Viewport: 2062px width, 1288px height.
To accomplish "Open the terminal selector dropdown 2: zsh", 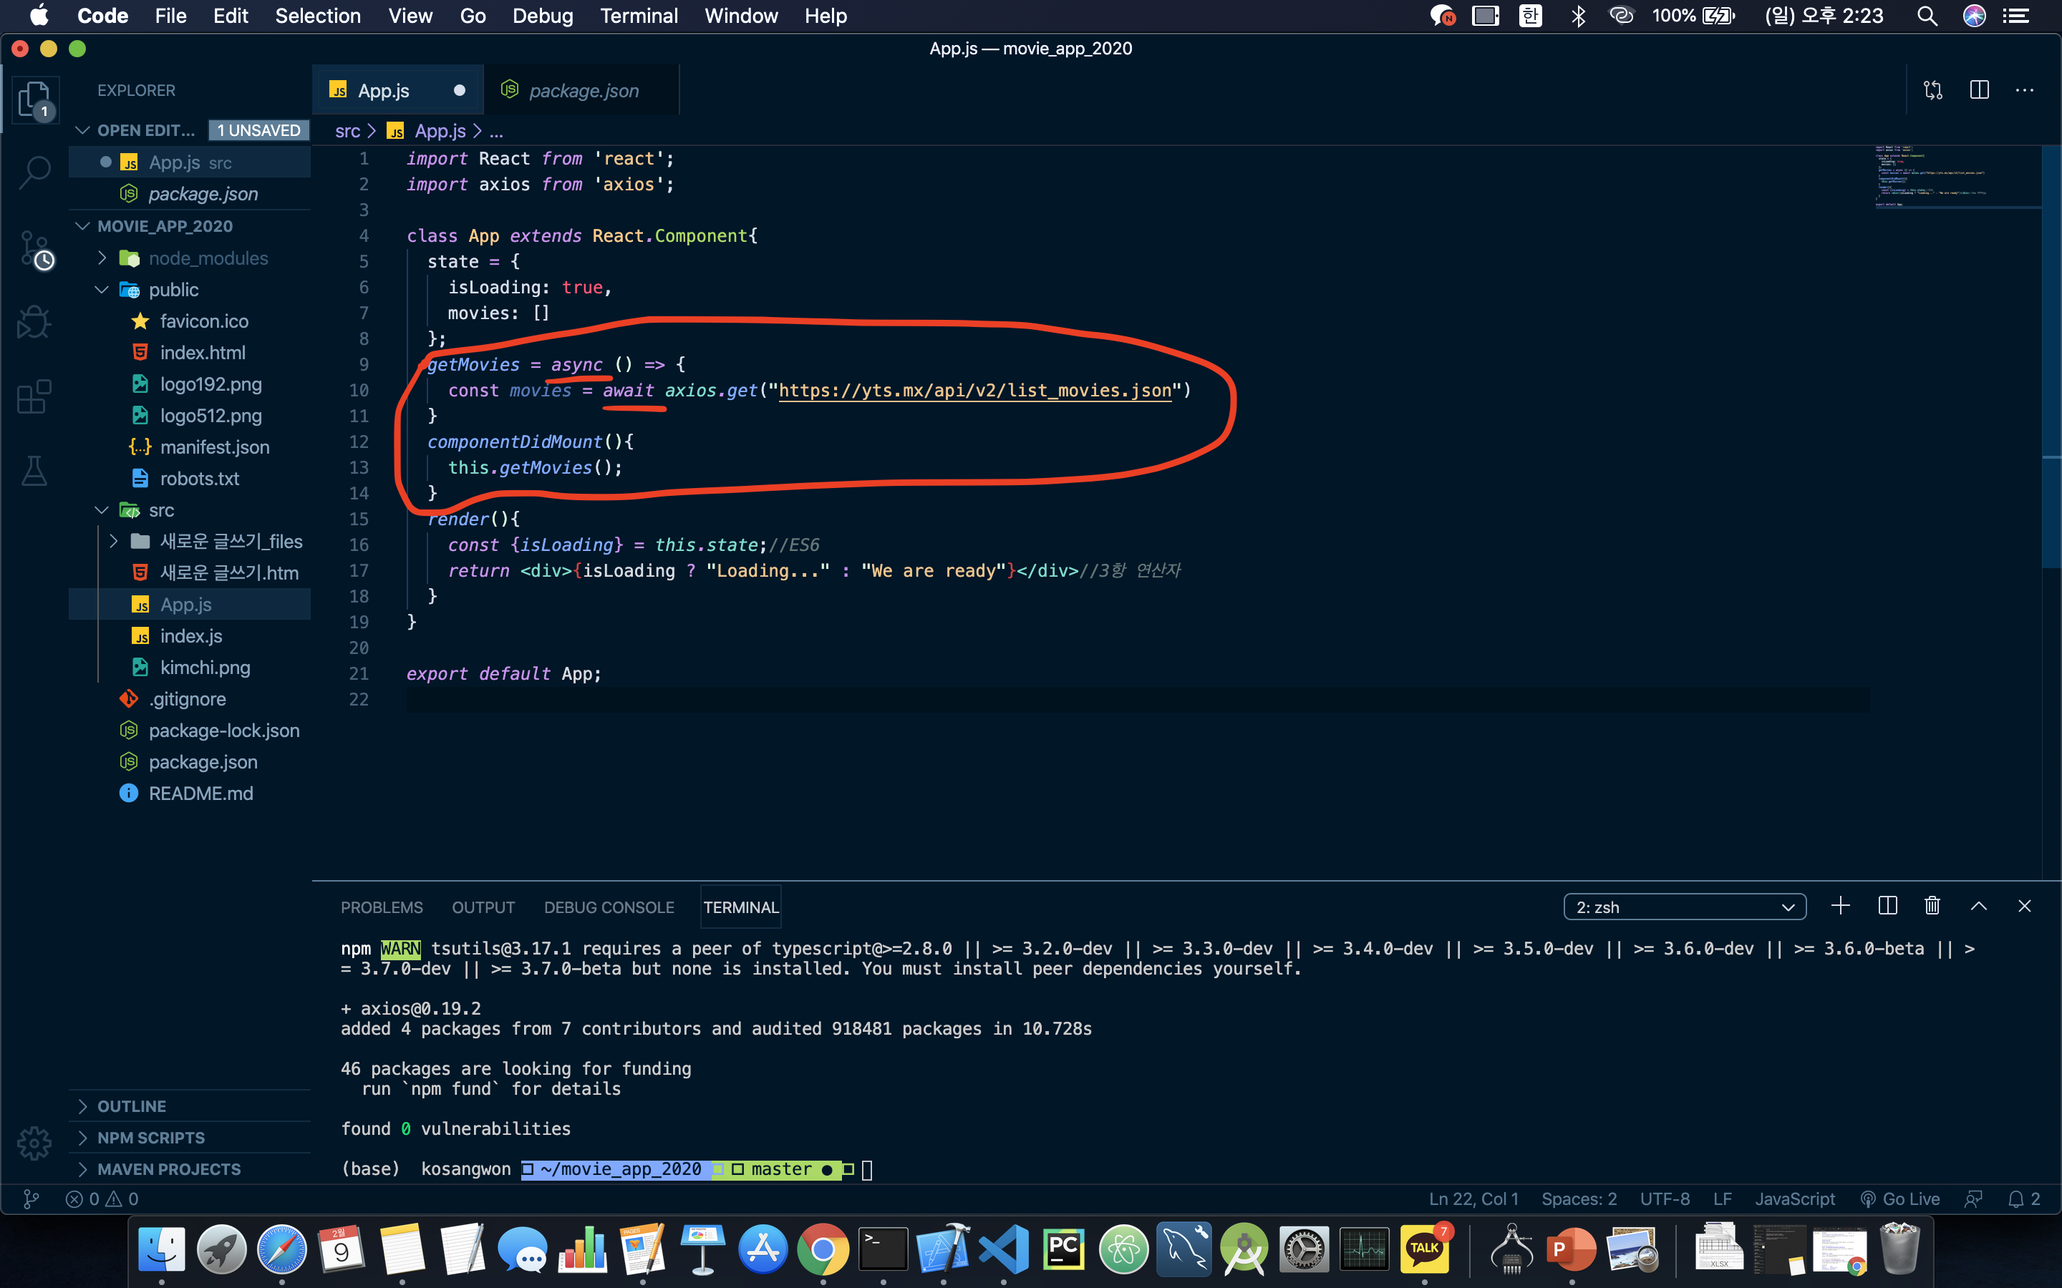I will [1684, 907].
